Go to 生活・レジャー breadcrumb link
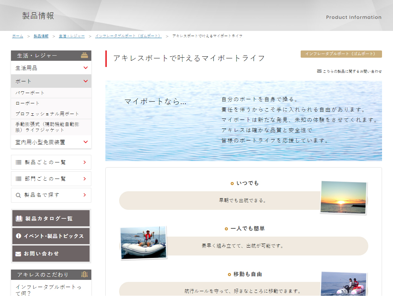 pyautogui.click(x=72, y=36)
